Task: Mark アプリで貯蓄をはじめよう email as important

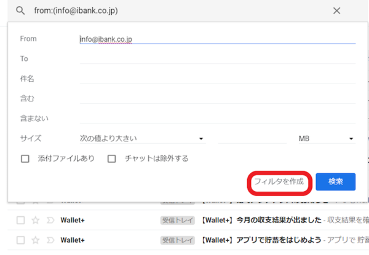Action: click(x=50, y=240)
